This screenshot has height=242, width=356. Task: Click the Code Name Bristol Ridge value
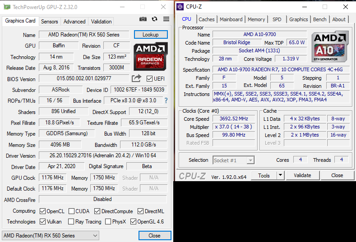pos(237,42)
